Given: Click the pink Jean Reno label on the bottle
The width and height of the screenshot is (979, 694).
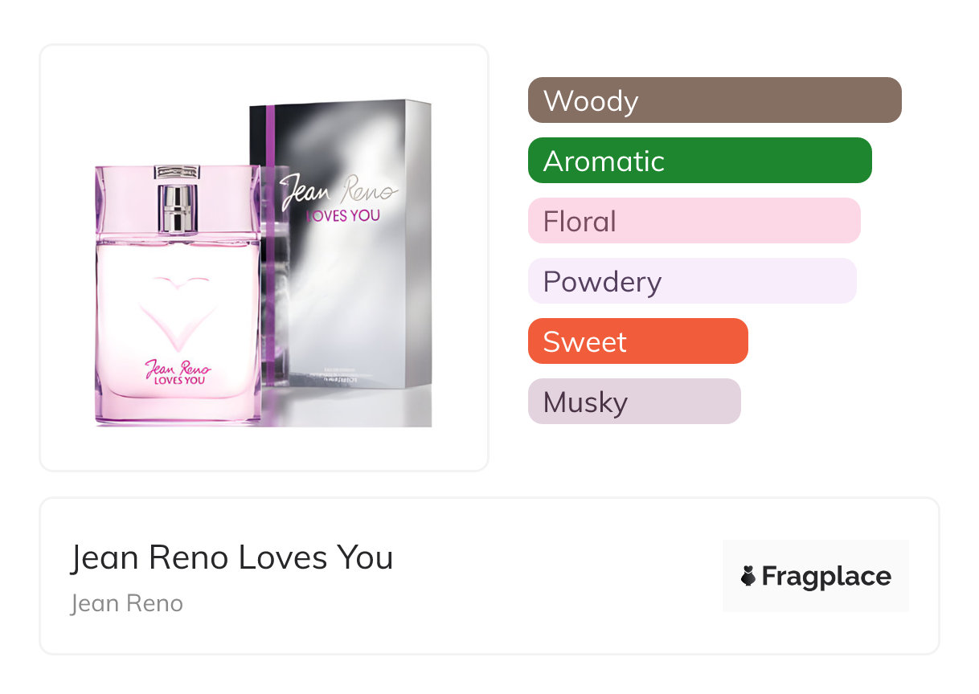Looking at the screenshot, I should 178,373.
